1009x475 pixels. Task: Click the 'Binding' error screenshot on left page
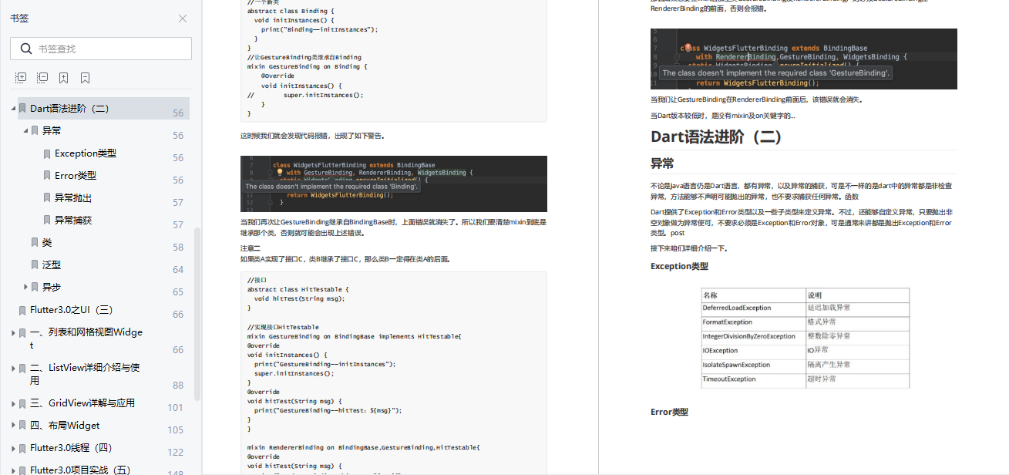click(x=394, y=184)
